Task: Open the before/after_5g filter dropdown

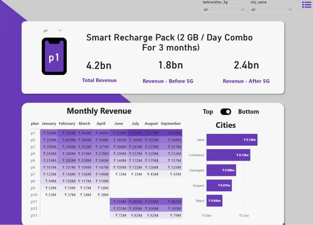Action: [222, 9]
